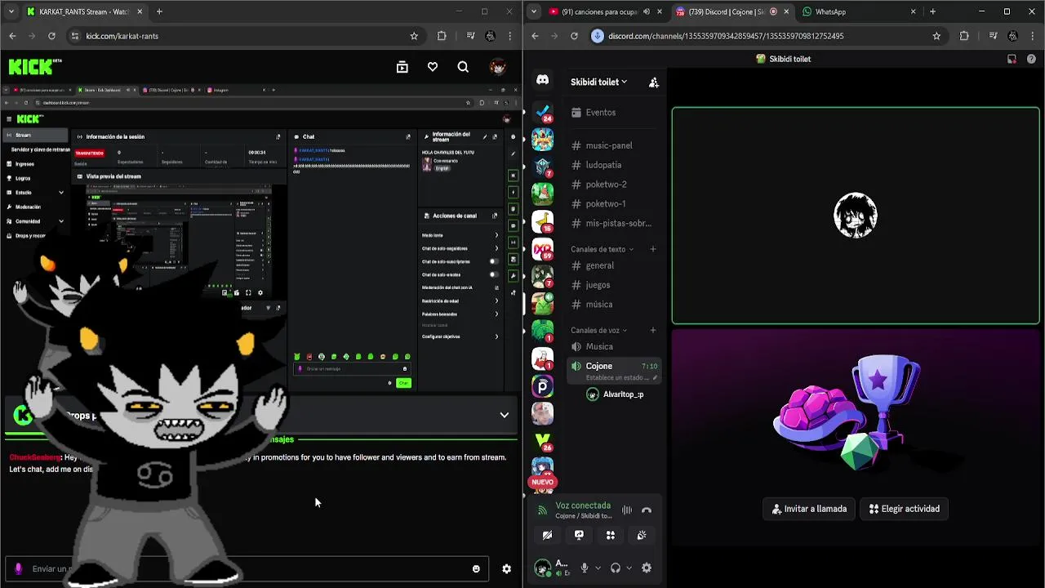Turn on the camera in Discord
The height and width of the screenshot is (588, 1045).
547,535
